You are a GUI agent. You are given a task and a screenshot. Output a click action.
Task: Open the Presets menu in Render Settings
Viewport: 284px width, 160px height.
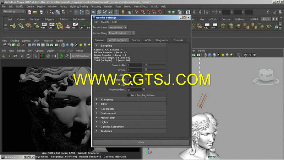105,22
